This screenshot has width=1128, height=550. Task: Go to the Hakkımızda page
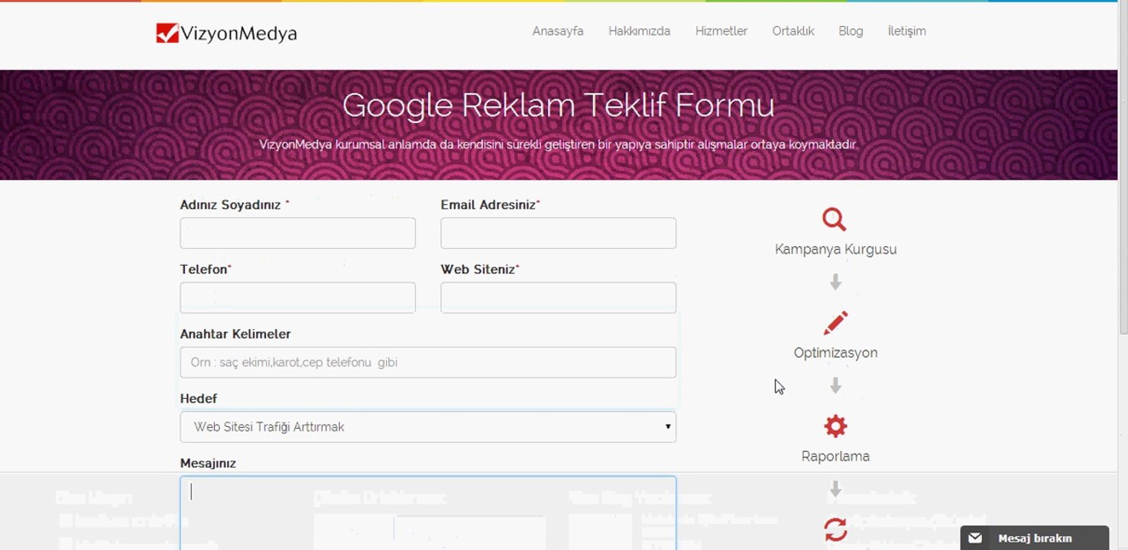639,31
